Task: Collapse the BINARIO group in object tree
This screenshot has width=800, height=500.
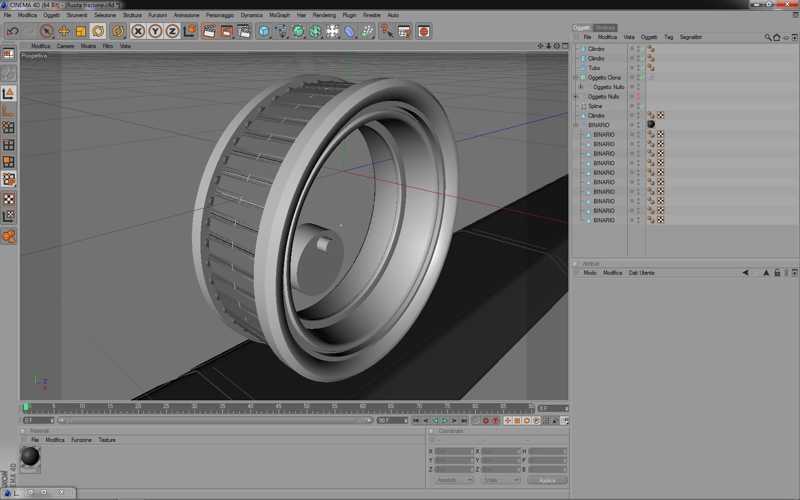Action: 576,125
